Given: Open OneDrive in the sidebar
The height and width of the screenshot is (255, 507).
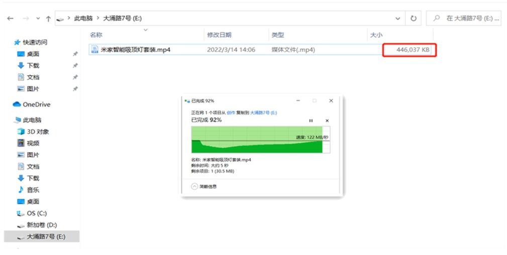Looking at the screenshot, I should tap(36, 104).
